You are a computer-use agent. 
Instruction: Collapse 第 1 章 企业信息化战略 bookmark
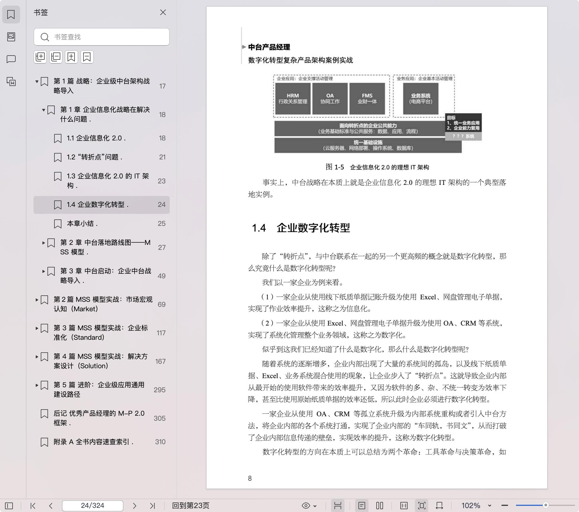coord(43,110)
